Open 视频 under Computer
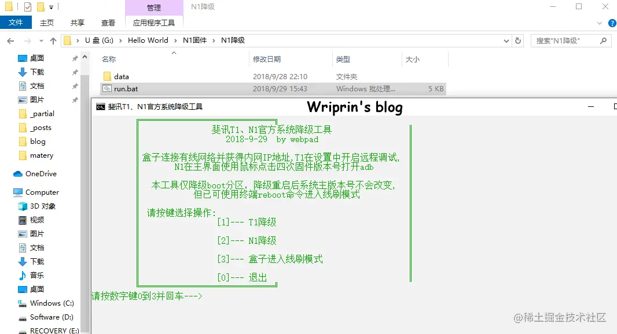 coord(37,220)
